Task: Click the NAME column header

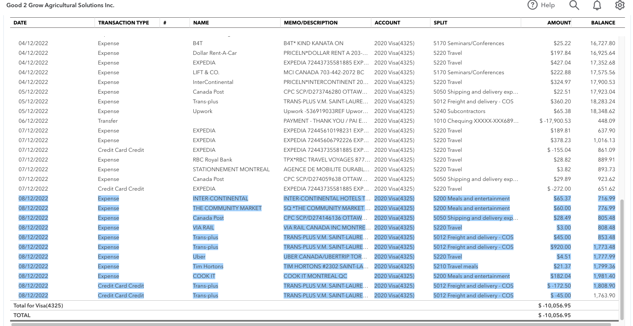Action: tap(201, 23)
